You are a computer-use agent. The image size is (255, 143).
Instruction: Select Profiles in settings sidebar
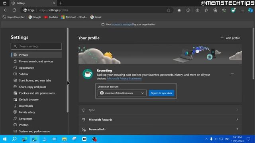coord(36,55)
